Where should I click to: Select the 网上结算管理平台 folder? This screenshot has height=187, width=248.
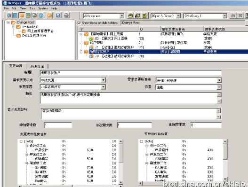[40, 31]
